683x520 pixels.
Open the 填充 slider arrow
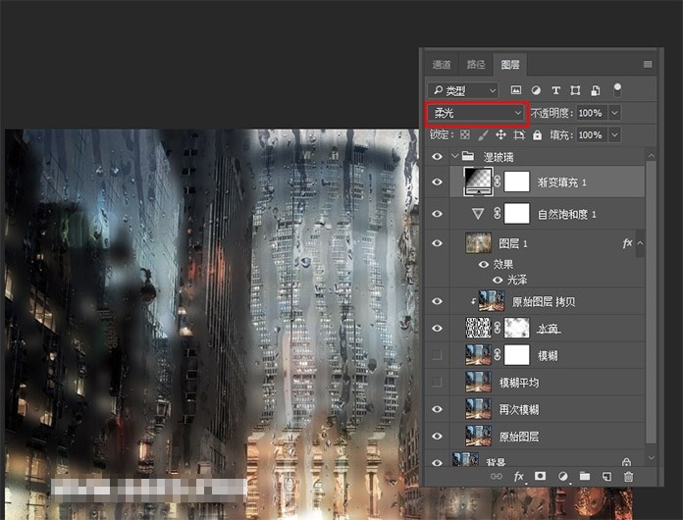614,135
